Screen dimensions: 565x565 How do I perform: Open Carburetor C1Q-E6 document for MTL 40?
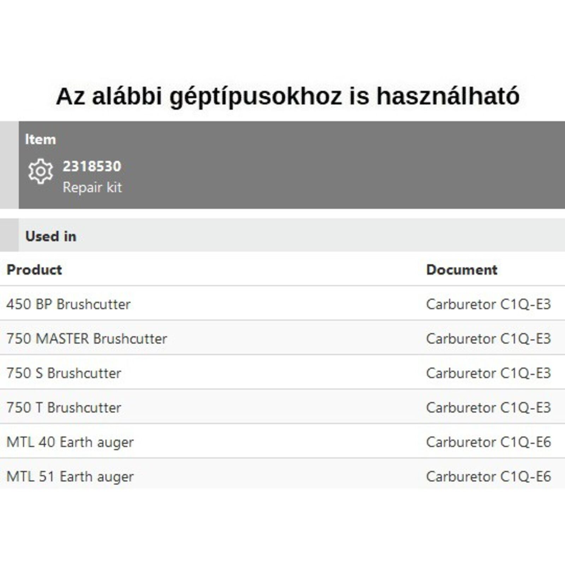(488, 442)
